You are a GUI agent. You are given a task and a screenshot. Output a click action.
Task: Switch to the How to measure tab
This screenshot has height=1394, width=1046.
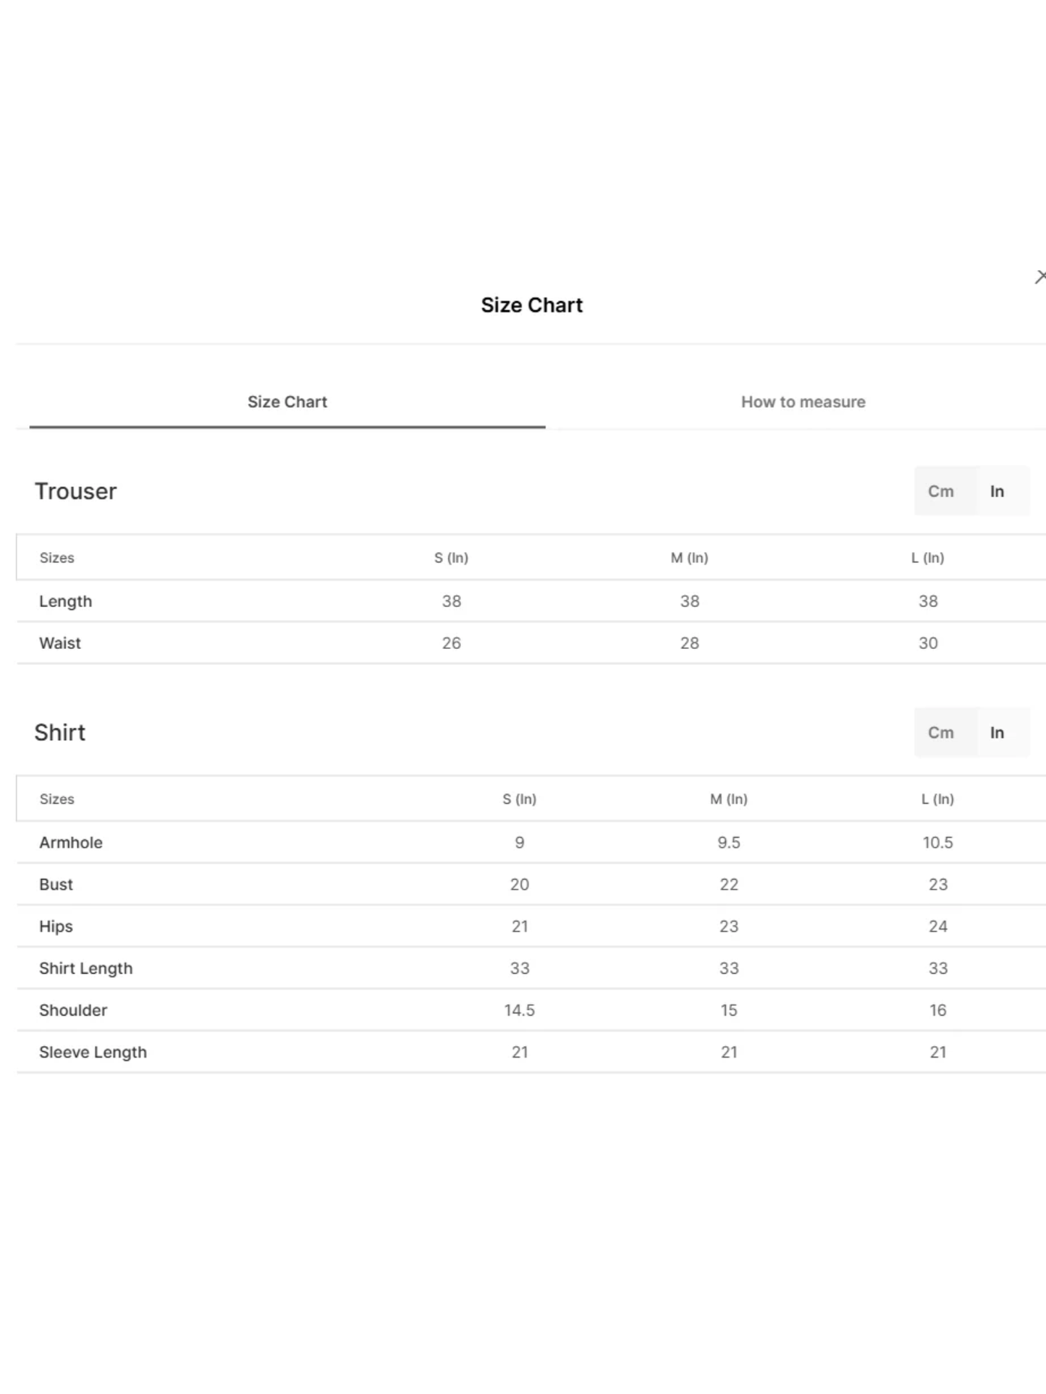[x=803, y=402]
